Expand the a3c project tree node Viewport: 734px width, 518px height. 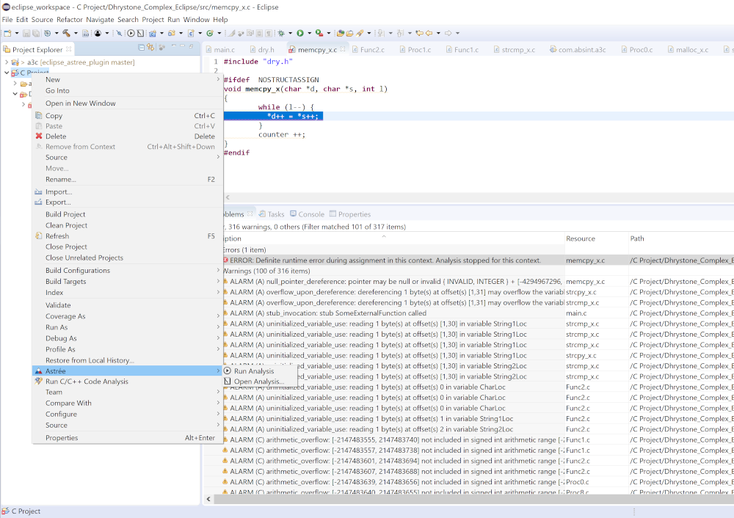tap(7, 62)
